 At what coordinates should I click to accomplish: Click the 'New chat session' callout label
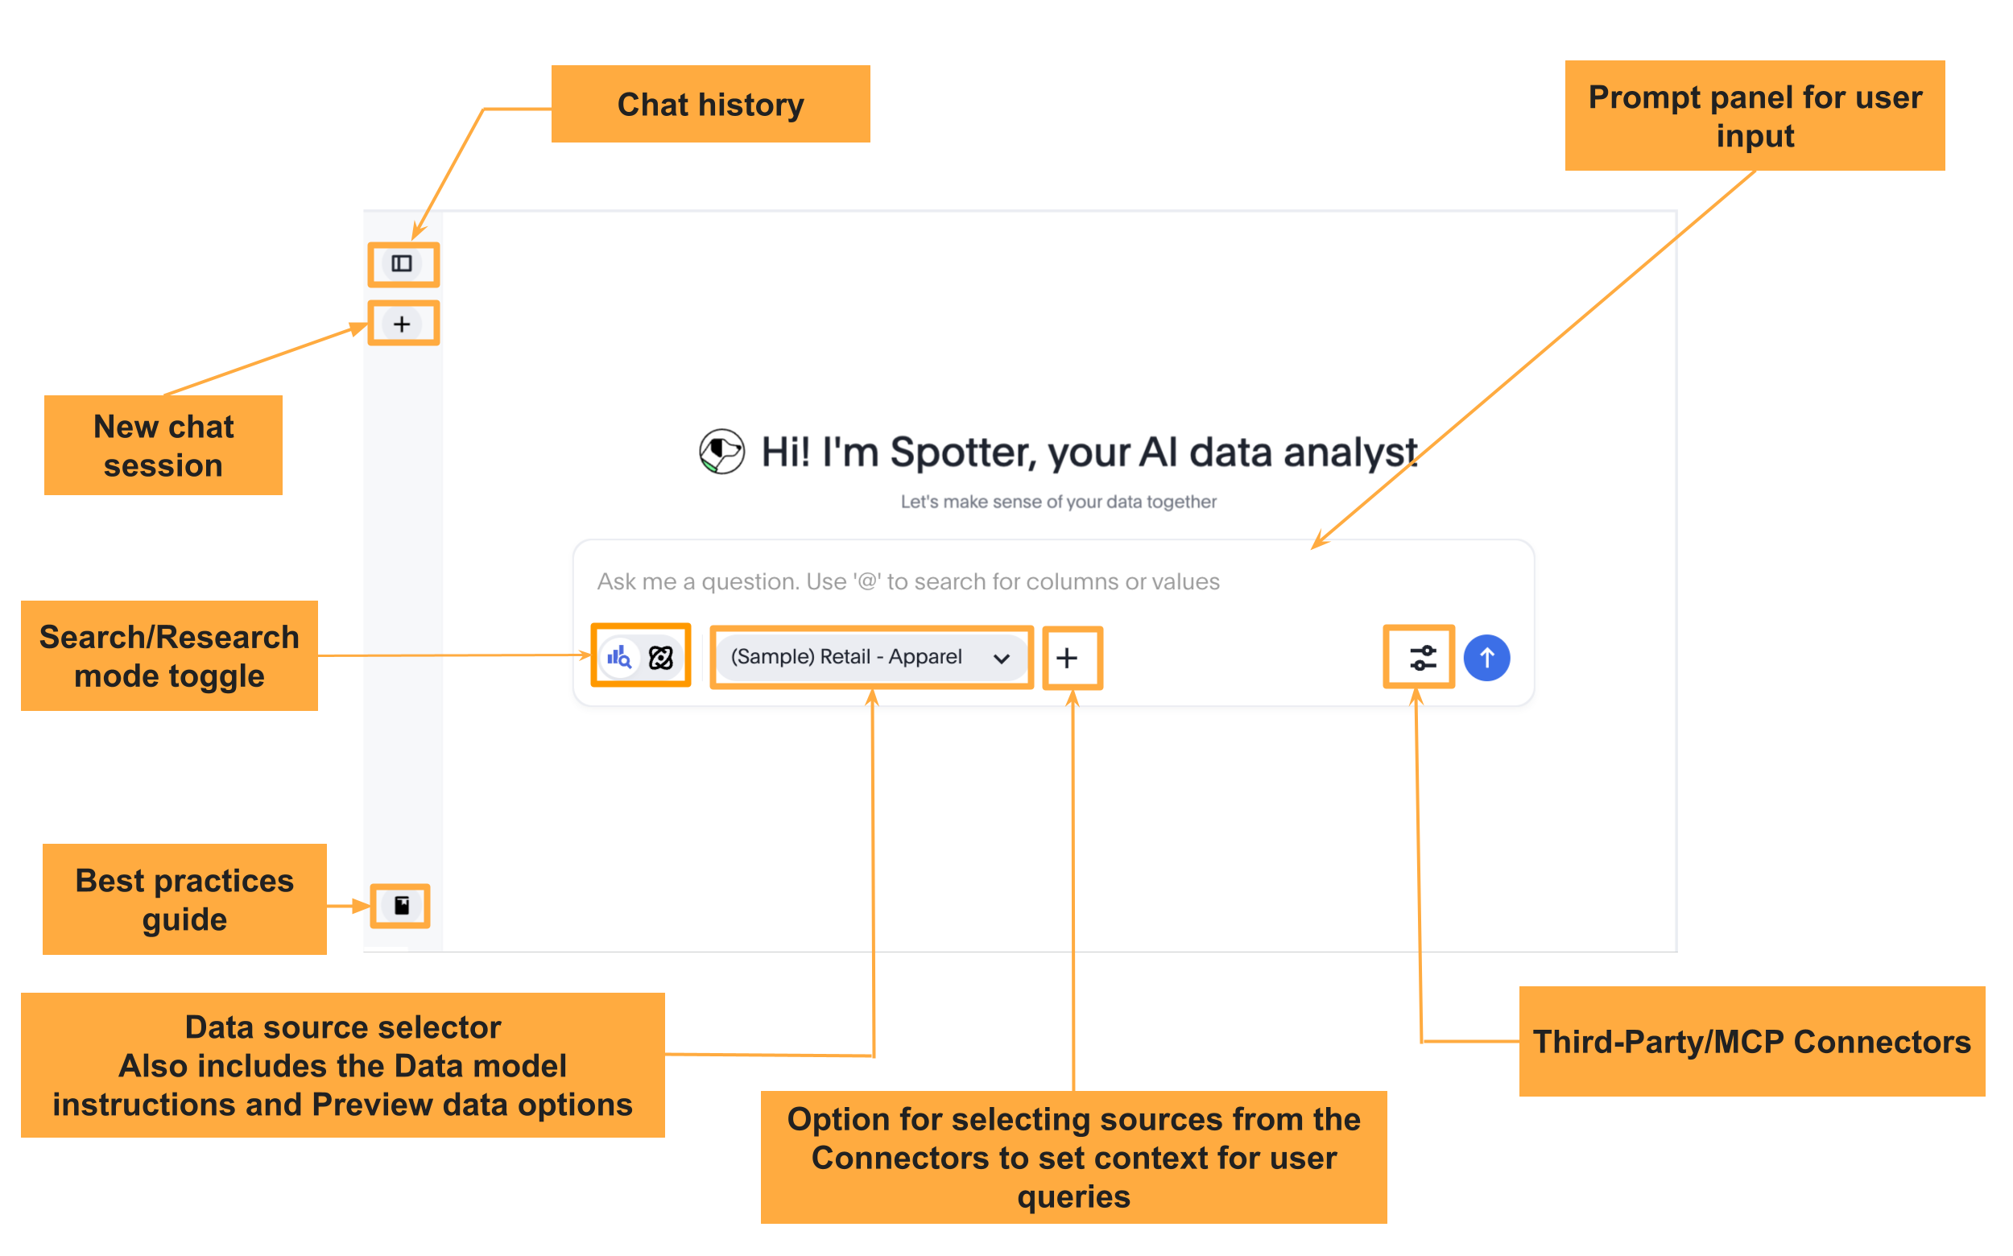(163, 445)
